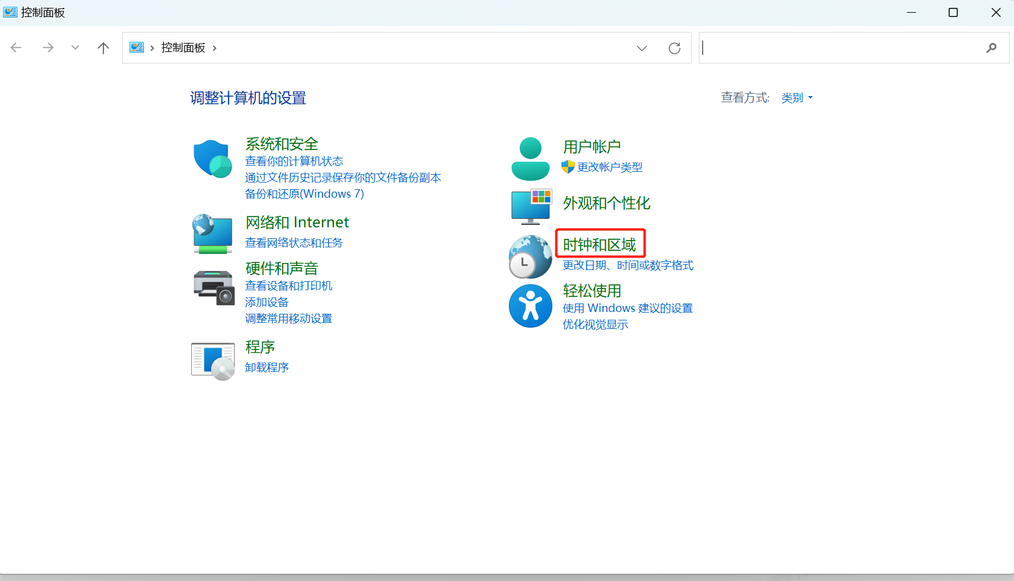Open 时钟和区域 category link
Image resolution: width=1014 pixels, height=581 pixels.
pos(600,244)
